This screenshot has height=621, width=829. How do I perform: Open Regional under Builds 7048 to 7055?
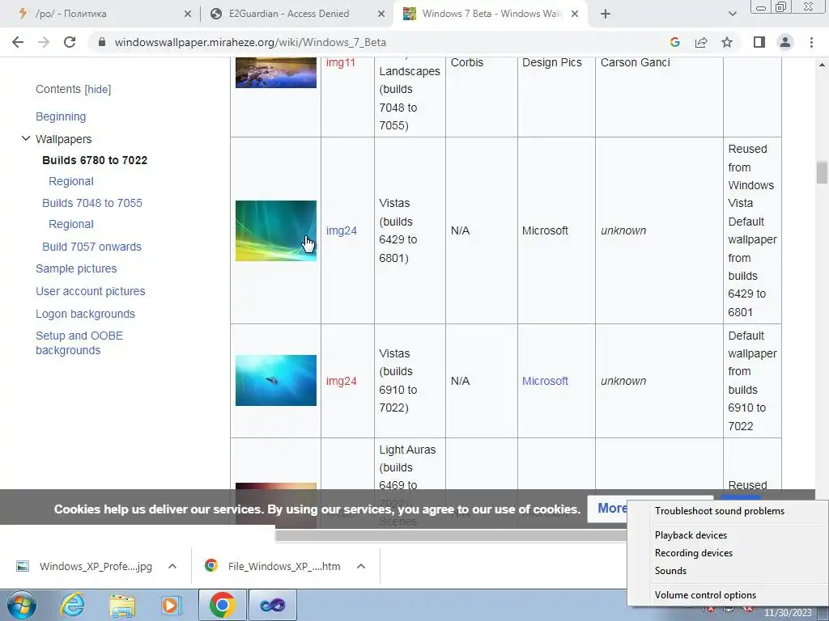pyautogui.click(x=71, y=224)
